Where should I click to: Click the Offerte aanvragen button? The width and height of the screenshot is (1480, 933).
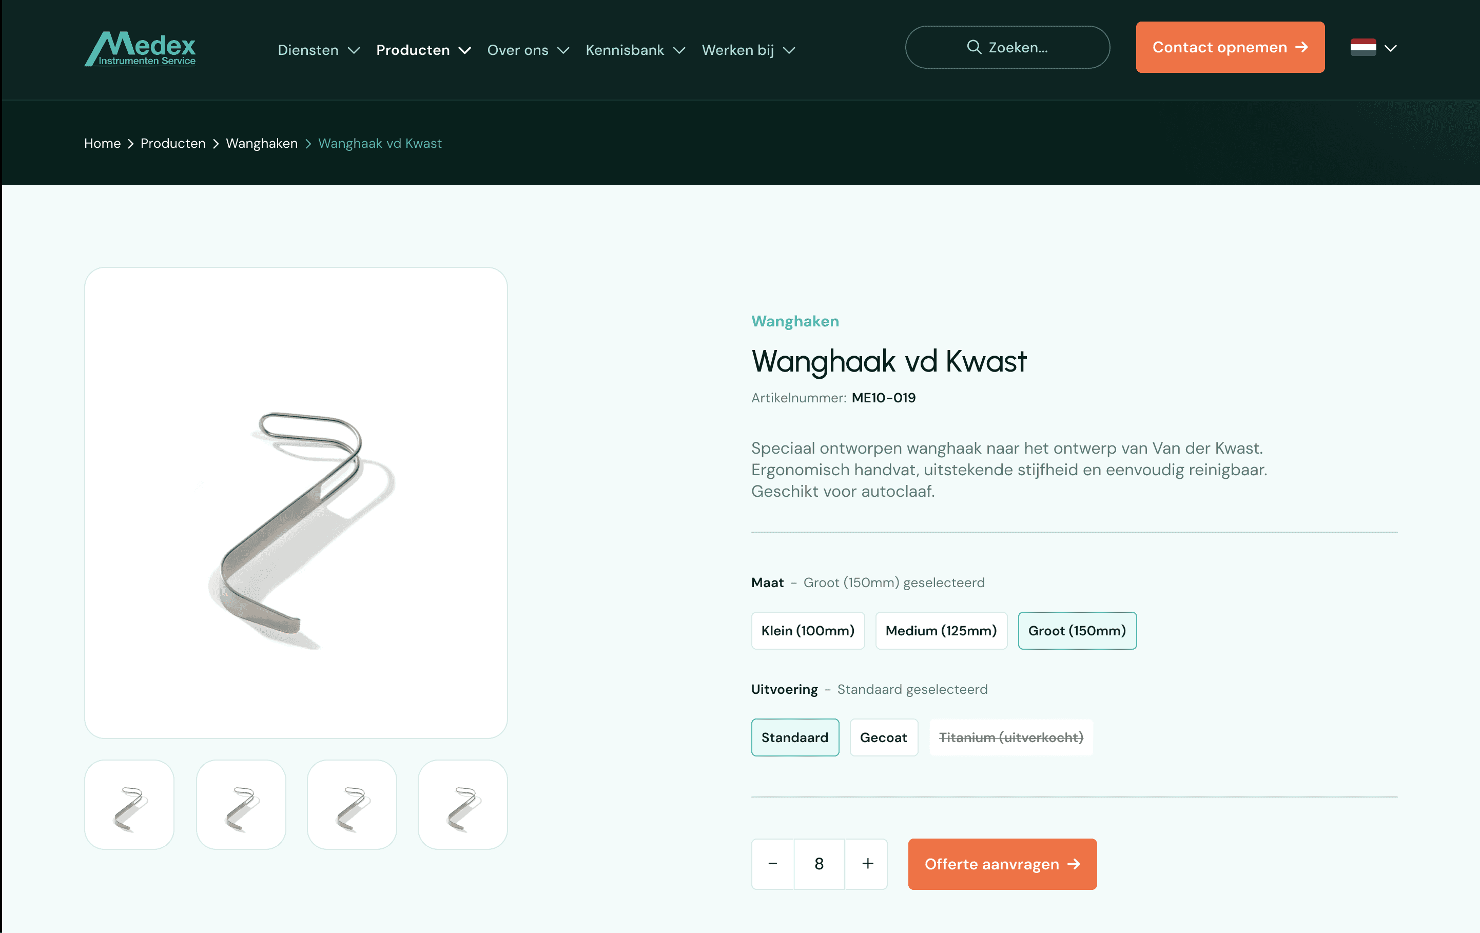[x=1002, y=864]
